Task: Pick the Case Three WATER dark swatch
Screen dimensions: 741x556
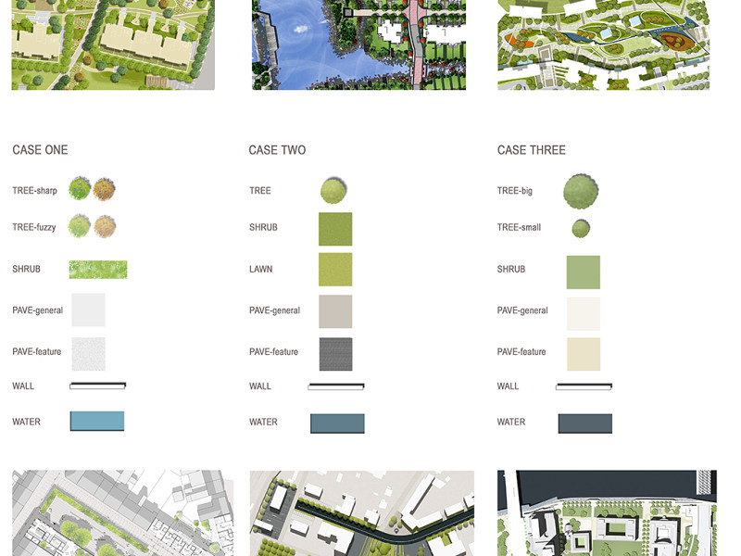Action: click(x=585, y=423)
